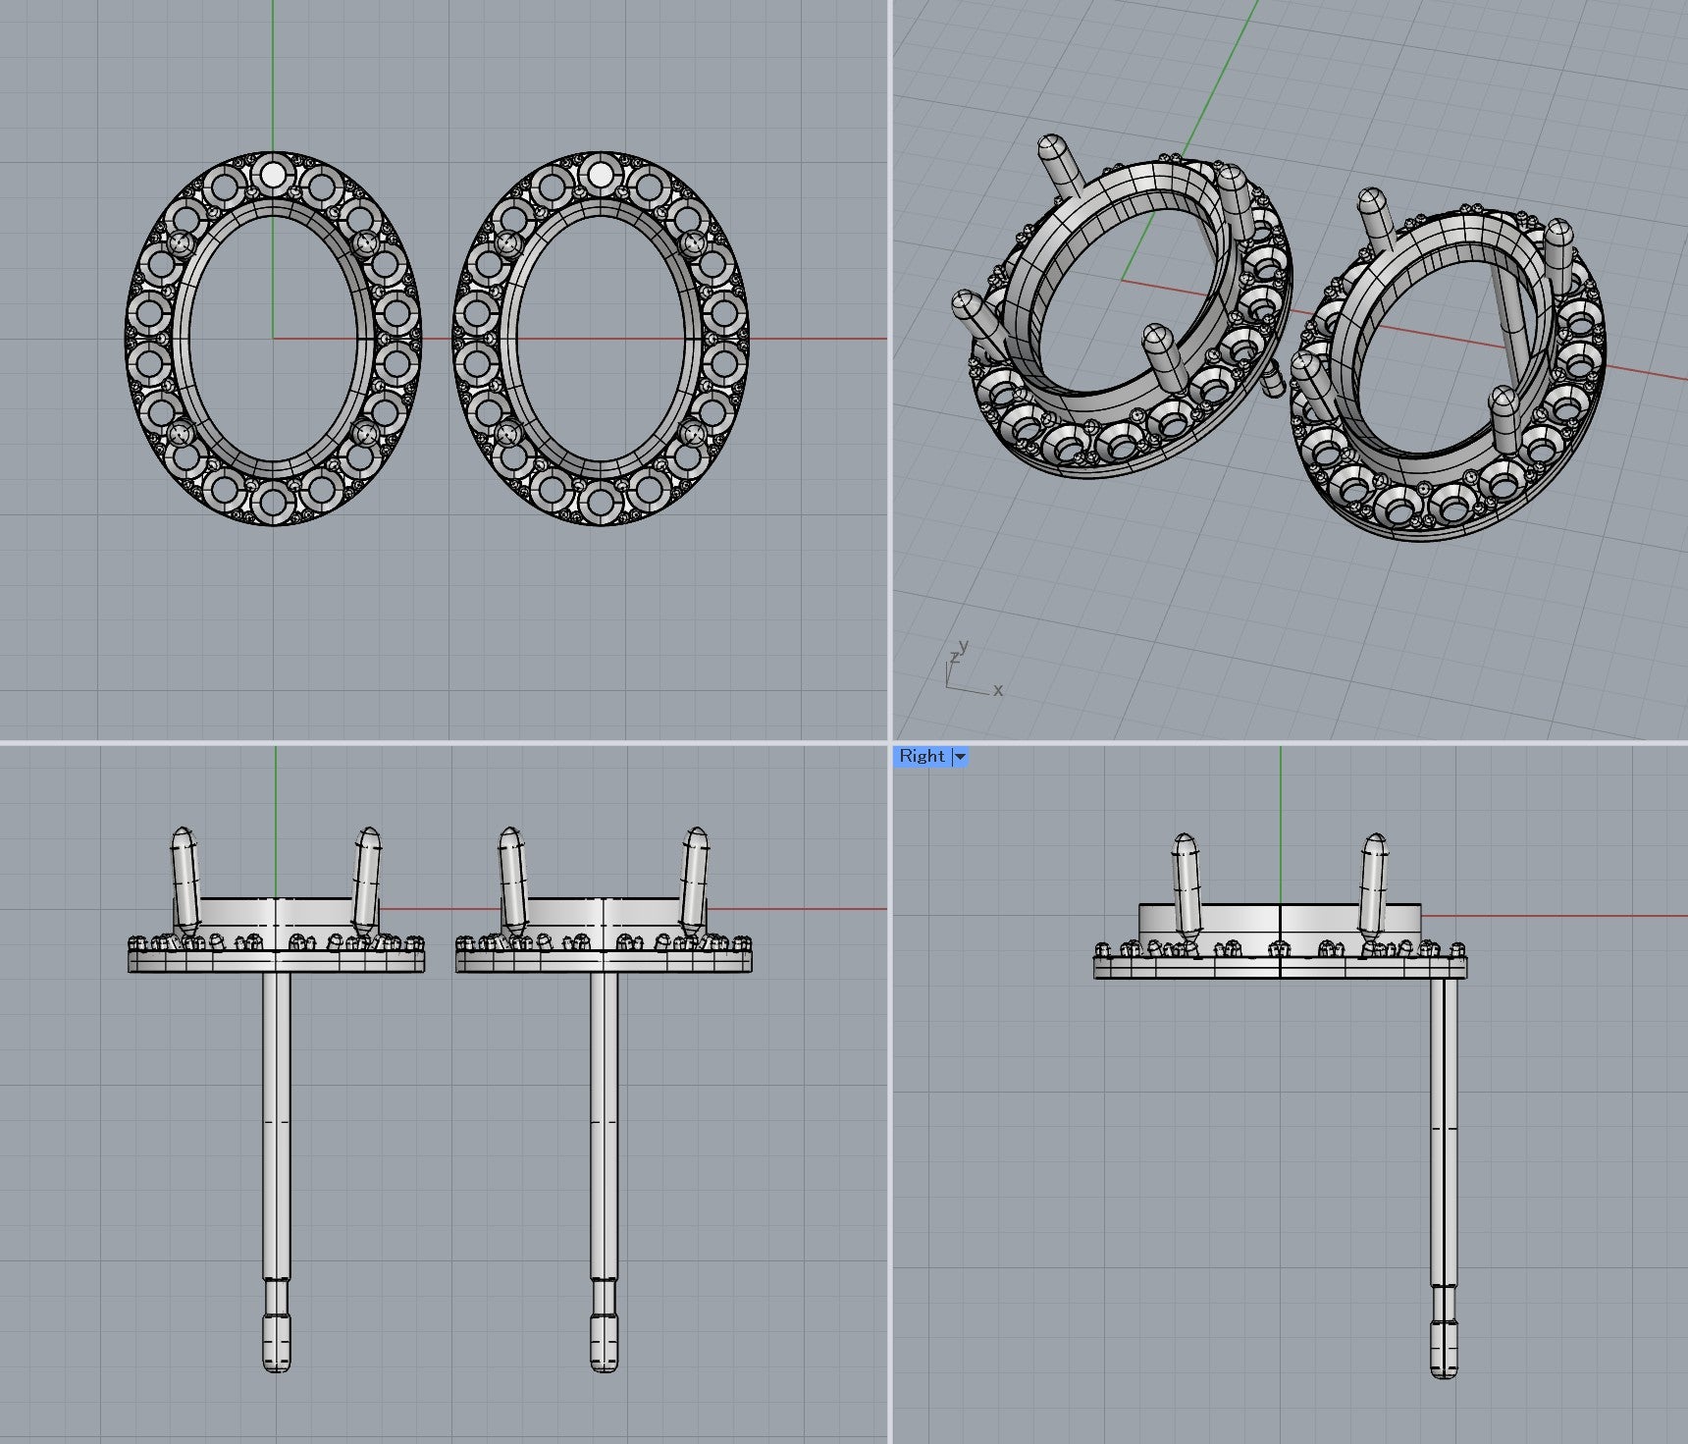
Task: Select the earring post in Right viewport
Action: click(1443, 1129)
